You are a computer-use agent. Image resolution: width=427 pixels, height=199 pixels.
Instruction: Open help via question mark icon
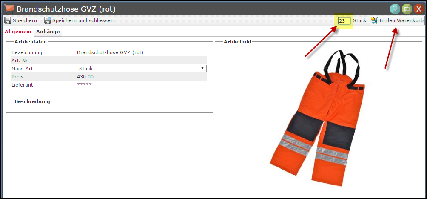(x=395, y=9)
